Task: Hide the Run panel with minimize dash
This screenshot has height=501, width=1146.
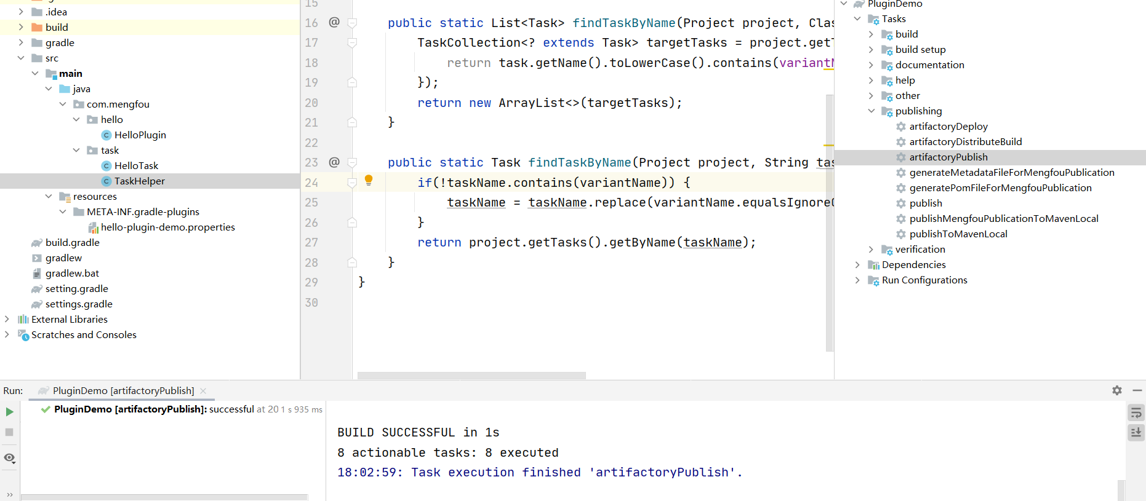Action: click(1137, 390)
